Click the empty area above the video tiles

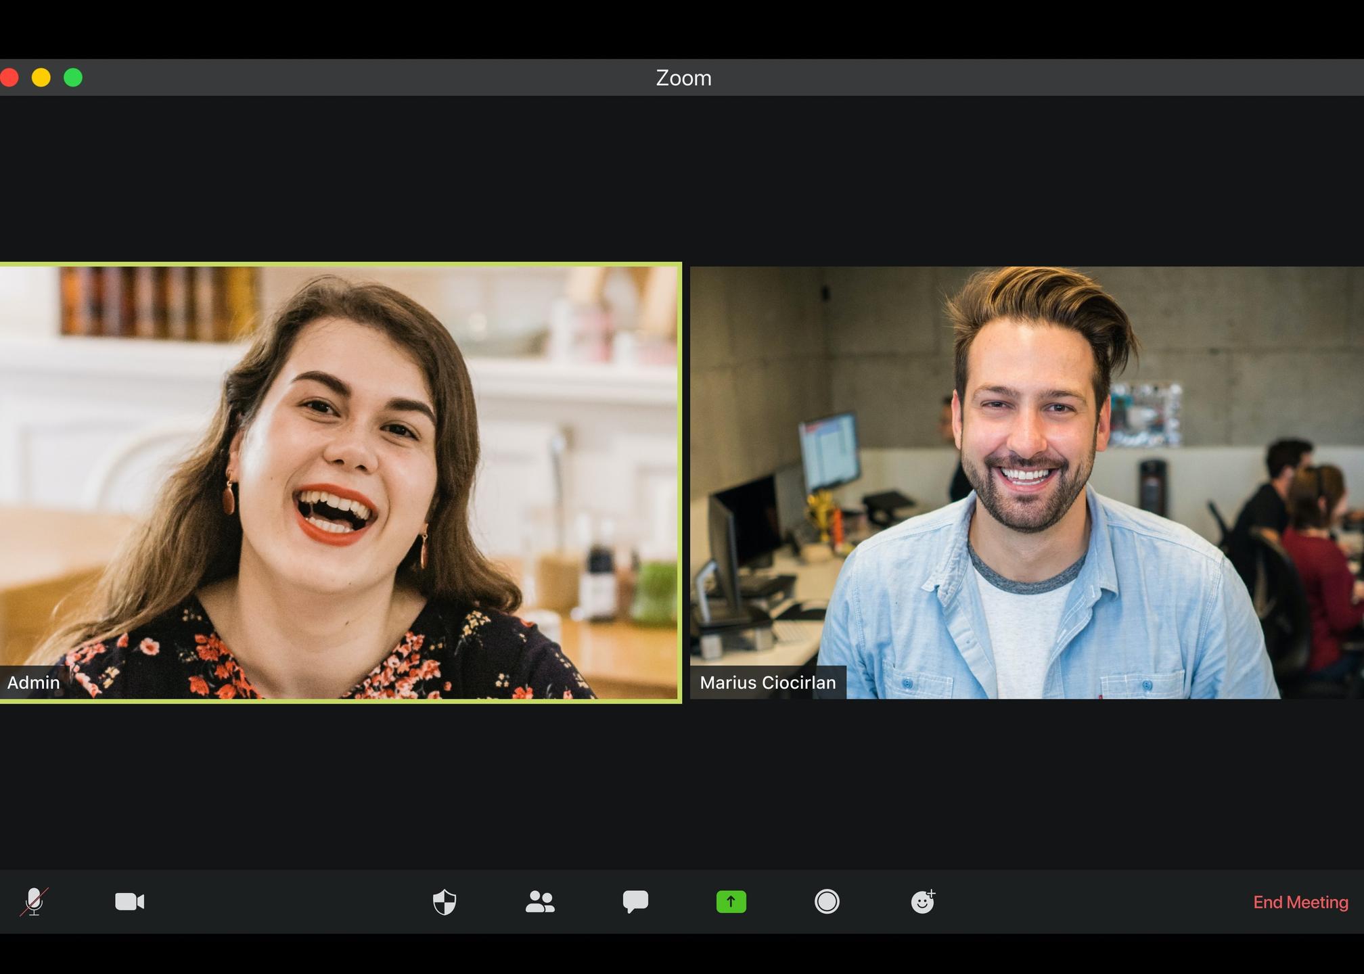682,179
